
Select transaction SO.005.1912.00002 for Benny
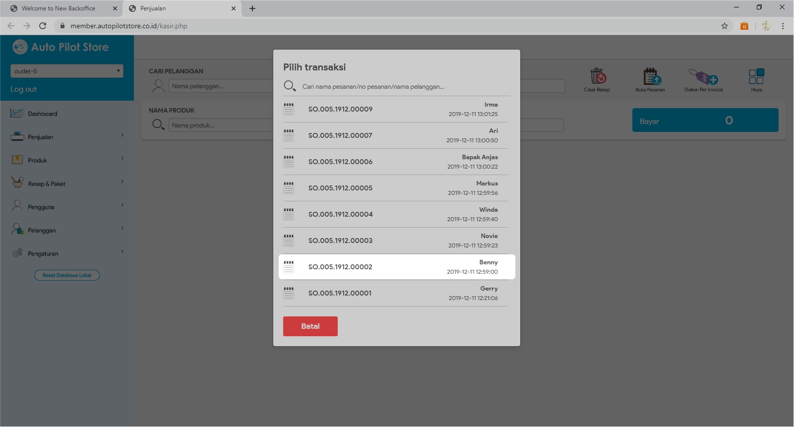[397, 267]
